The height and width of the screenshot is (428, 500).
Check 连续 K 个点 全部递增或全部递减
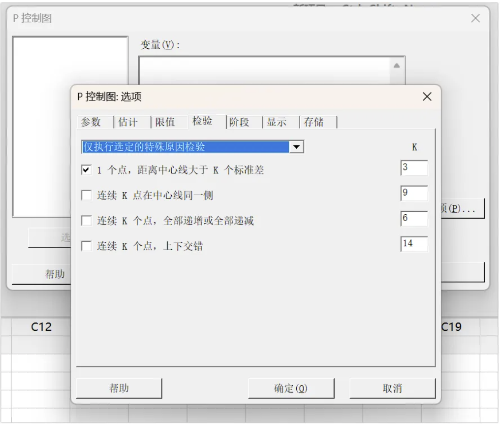tap(87, 221)
